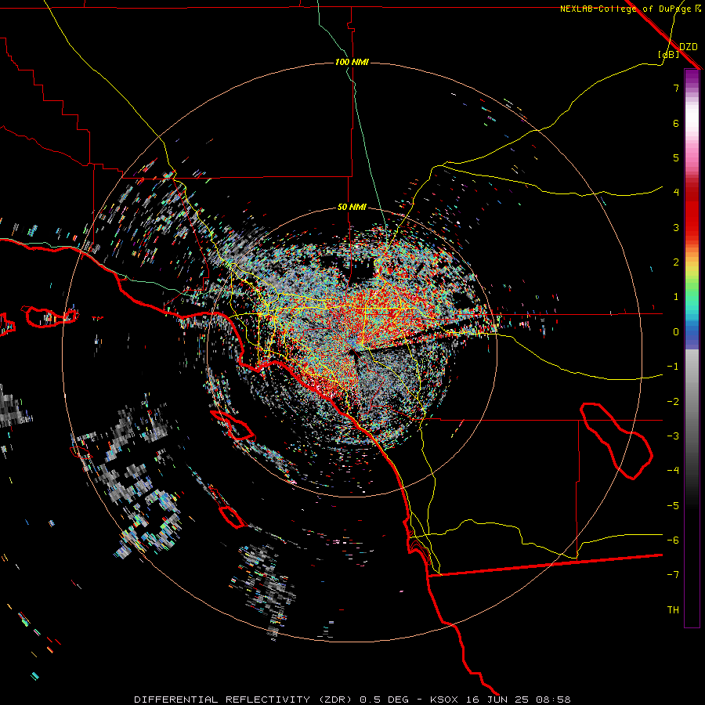Click the "[dB]" units label
705x705 pixels.
[x=669, y=54]
